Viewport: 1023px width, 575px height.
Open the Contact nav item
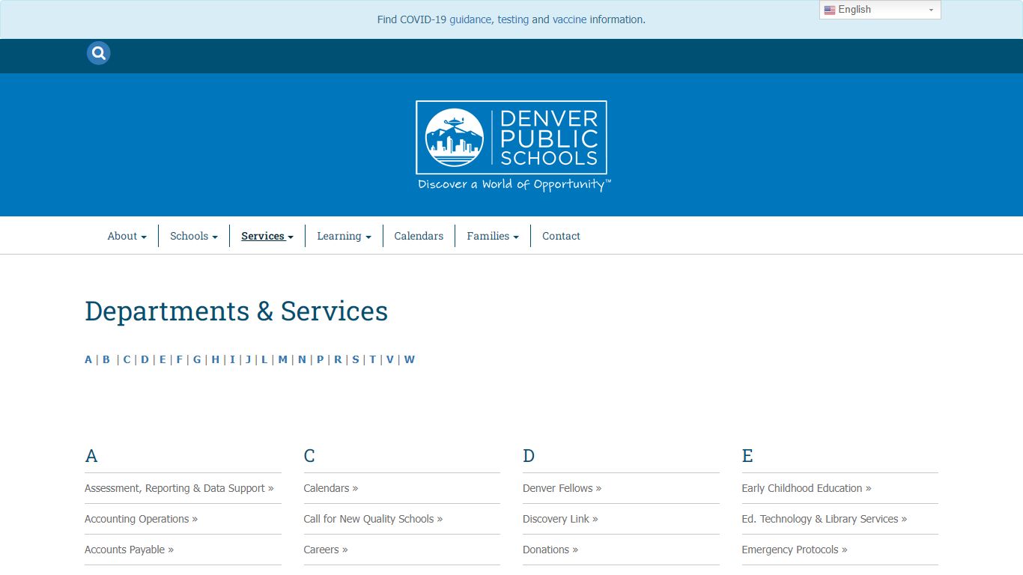[561, 236]
